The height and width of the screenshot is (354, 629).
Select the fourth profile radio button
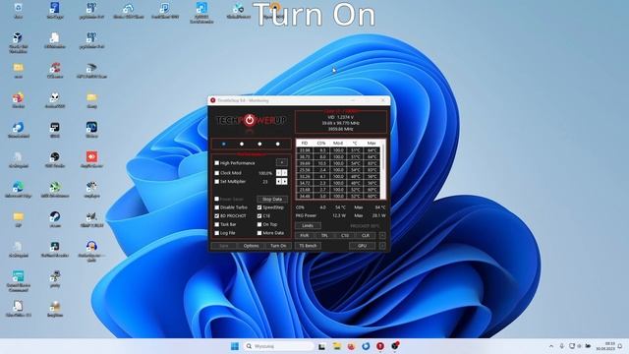coord(277,144)
